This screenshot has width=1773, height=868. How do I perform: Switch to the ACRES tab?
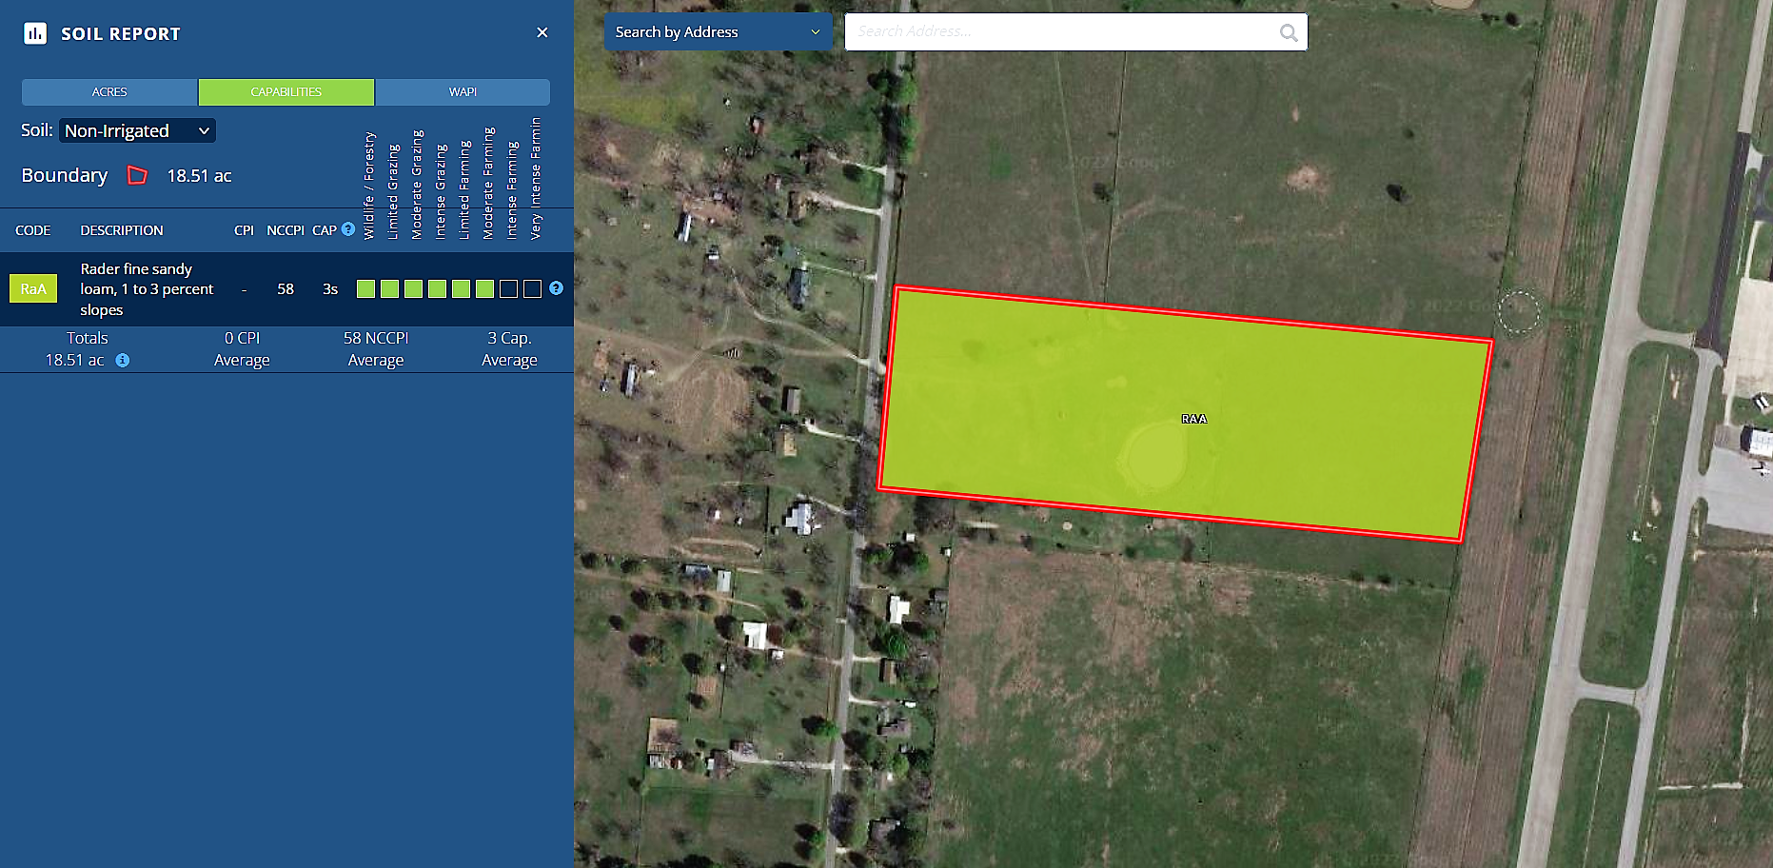click(x=109, y=92)
